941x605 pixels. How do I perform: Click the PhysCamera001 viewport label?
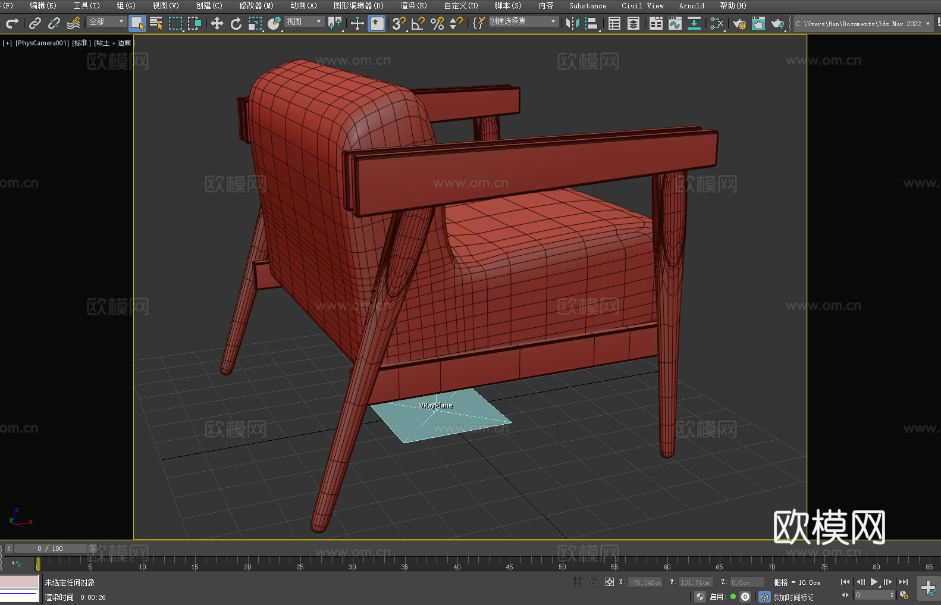coord(42,43)
